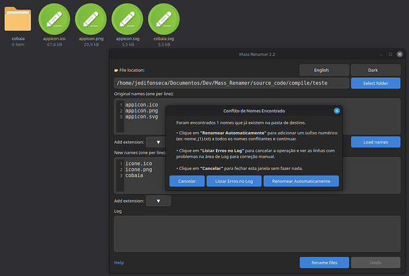Image resolution: width=409 pixels, height=276 pixels.
Task: Click the Rename files button
Action: (x=324, y=263)
